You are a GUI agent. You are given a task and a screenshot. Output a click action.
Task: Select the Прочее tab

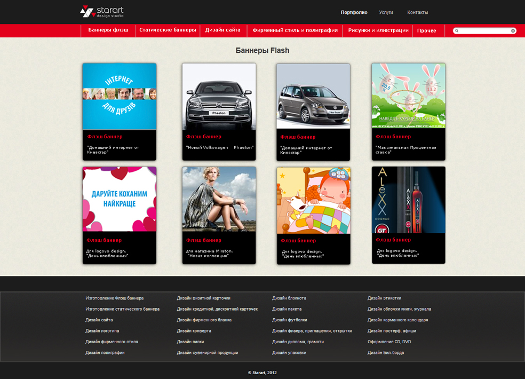point(427,30)
